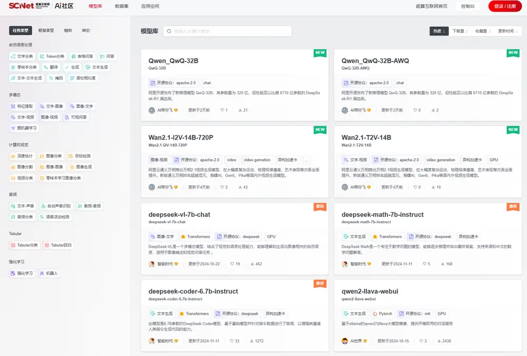Toggle the 文字分类 task filter

pos(22,56)
